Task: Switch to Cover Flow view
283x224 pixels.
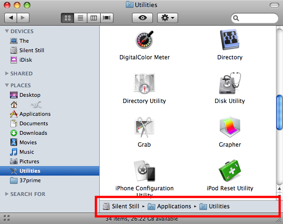Action: (107, 18)
